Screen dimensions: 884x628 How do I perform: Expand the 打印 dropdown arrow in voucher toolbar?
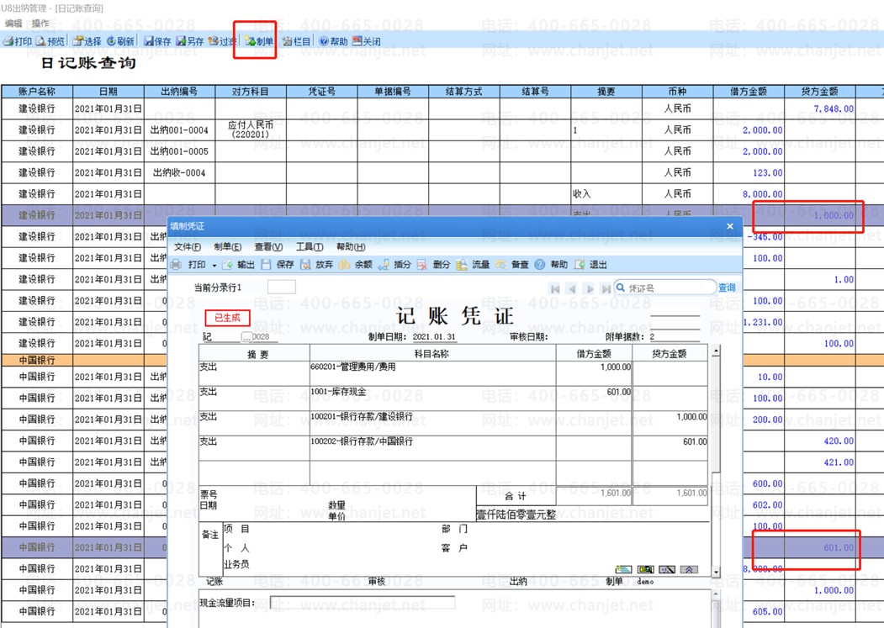tap(214, 265)
